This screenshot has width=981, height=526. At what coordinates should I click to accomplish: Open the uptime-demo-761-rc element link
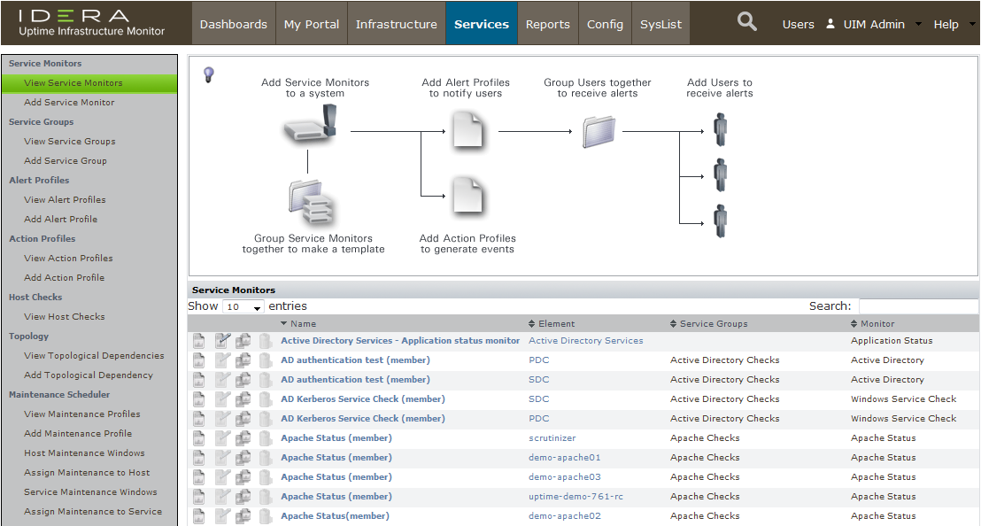tap(575, 497)
